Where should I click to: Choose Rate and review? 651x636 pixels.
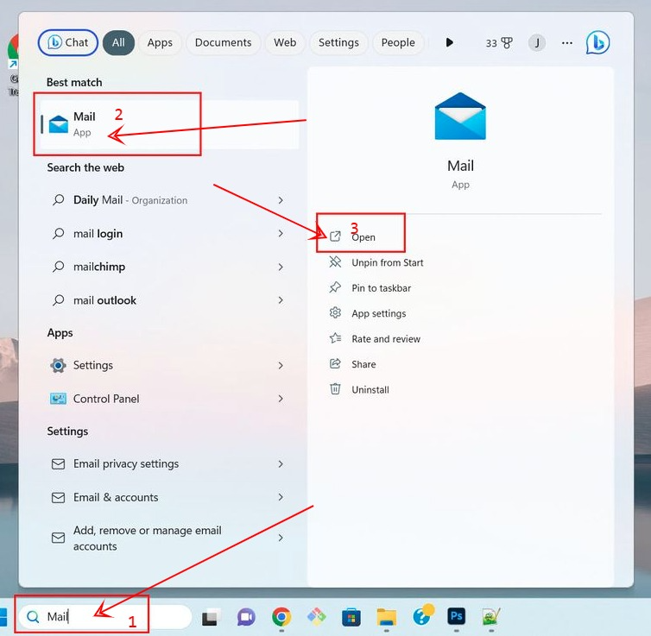(x=375, y=338)
